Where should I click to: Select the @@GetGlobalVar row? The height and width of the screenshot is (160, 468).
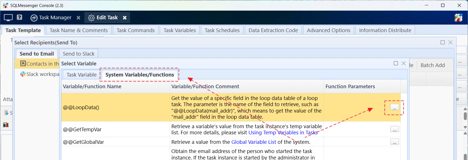231,142
